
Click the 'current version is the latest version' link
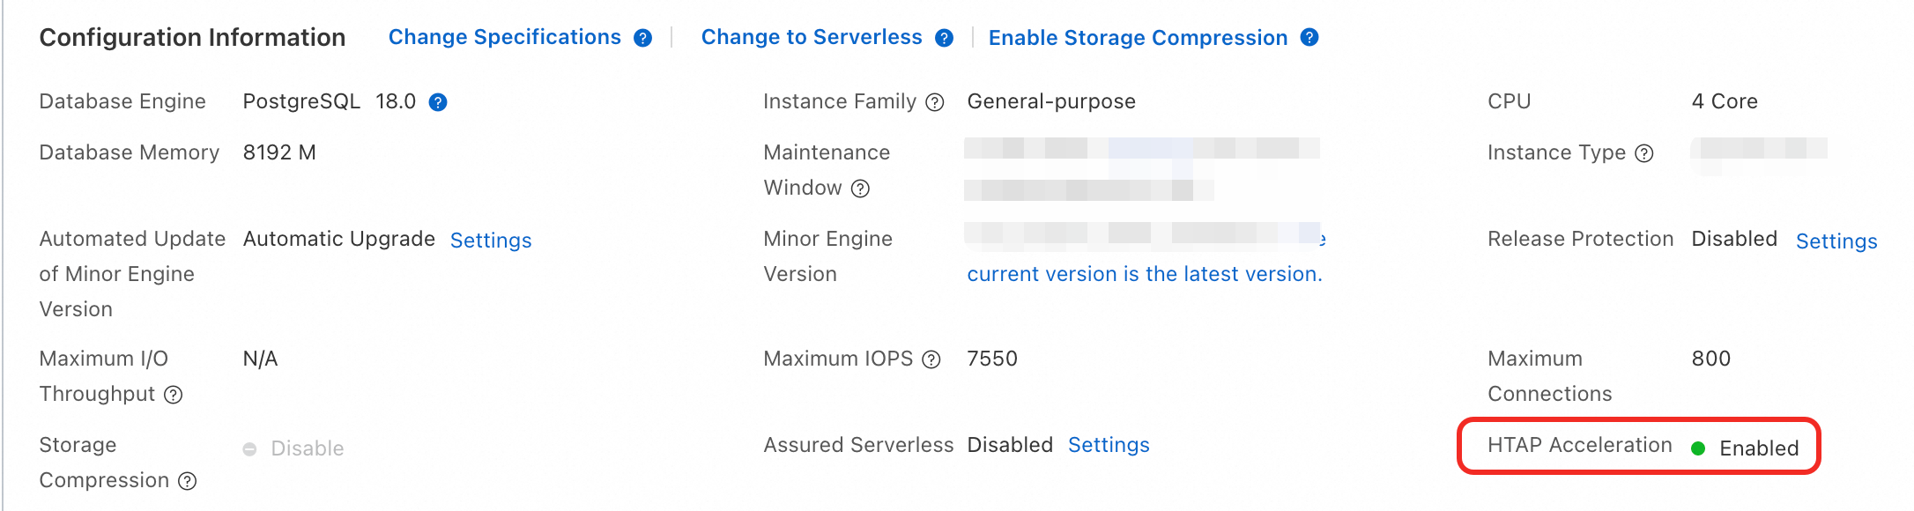point(1145,274)
